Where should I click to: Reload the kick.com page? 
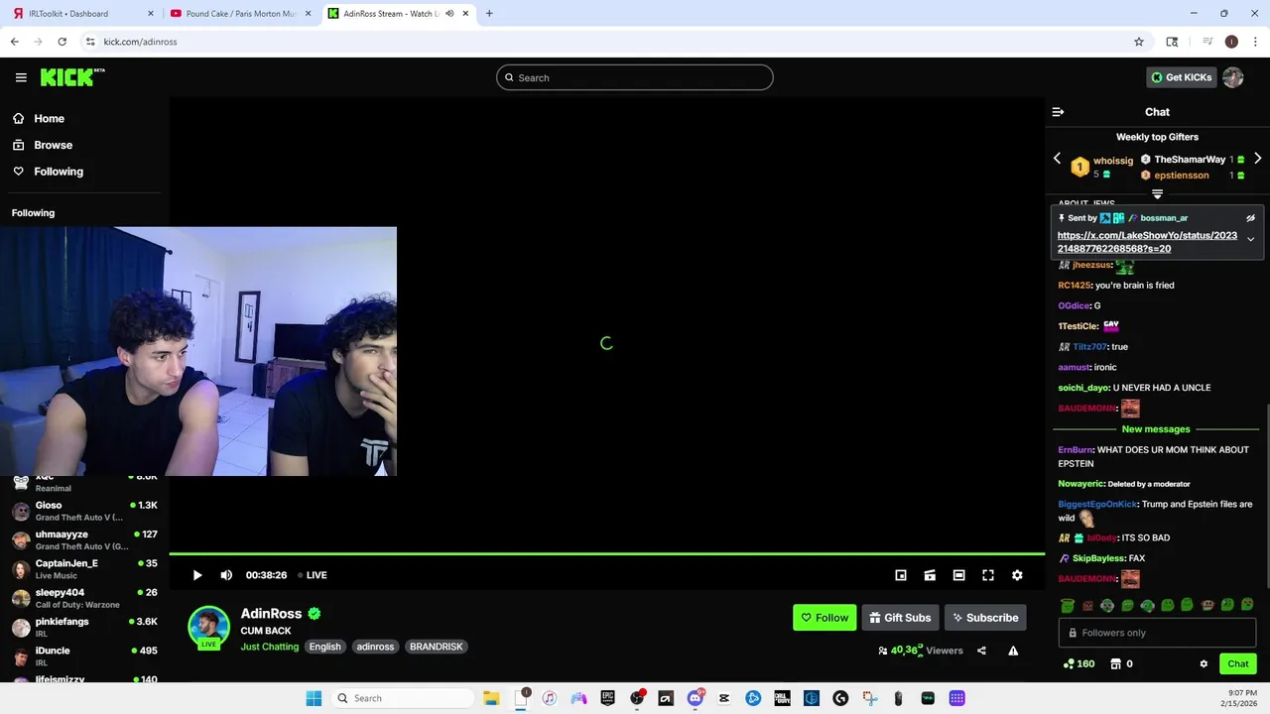click(62, 42)
